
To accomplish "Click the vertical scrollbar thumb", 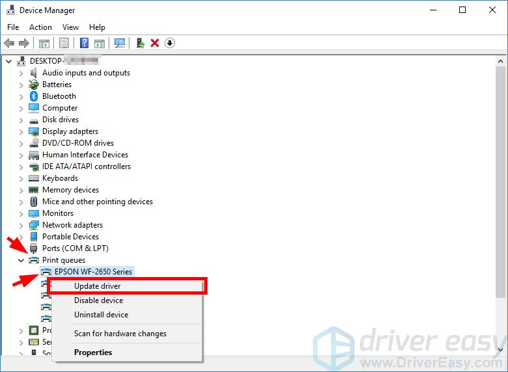I will [500, 181].
